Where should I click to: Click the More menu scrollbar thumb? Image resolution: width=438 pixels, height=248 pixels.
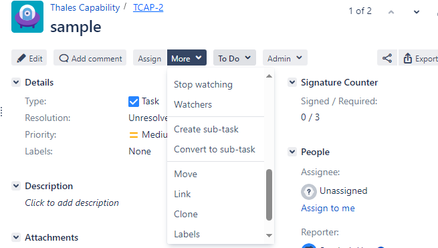tap(269, 195)
